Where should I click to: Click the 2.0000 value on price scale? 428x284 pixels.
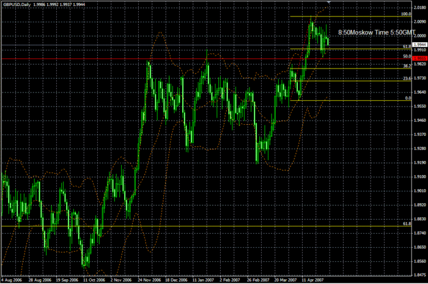420,36
